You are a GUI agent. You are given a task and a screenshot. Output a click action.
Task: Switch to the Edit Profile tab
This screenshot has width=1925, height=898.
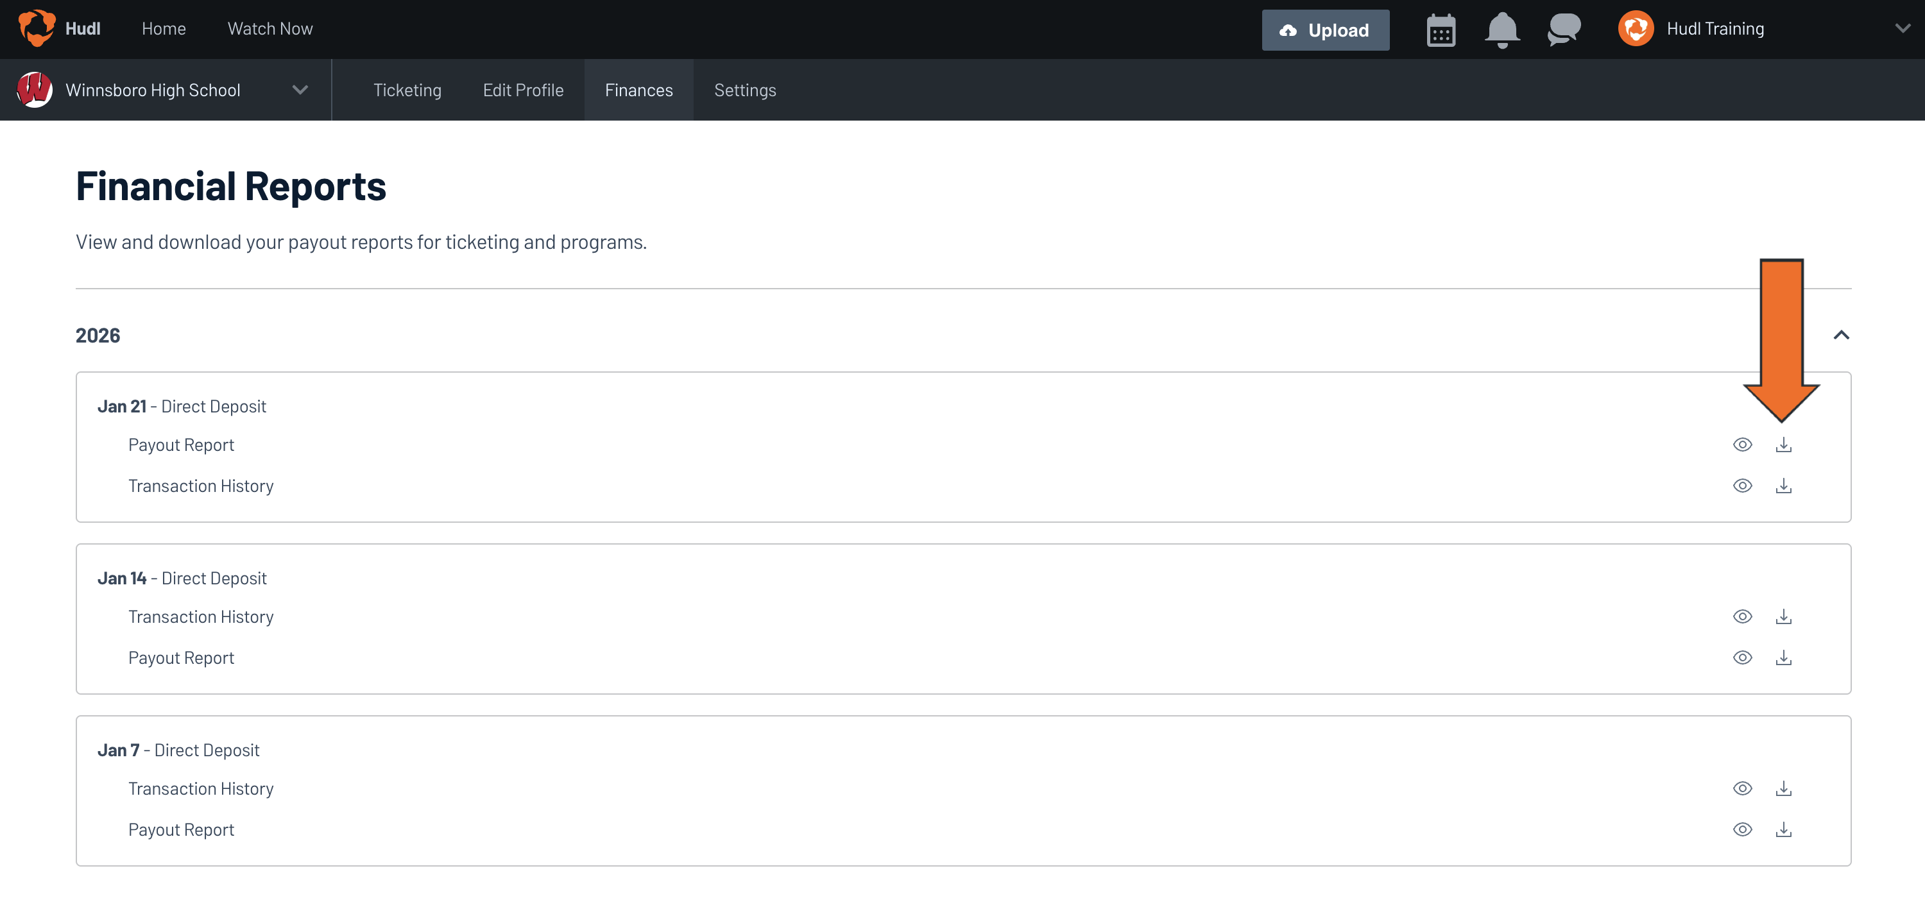(x=523, y=90)
